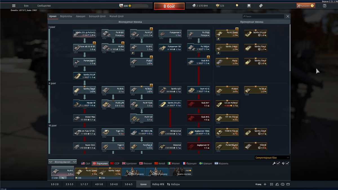Open the contacts icon
The width and height of the screenshot is (338, 190).
277,184
